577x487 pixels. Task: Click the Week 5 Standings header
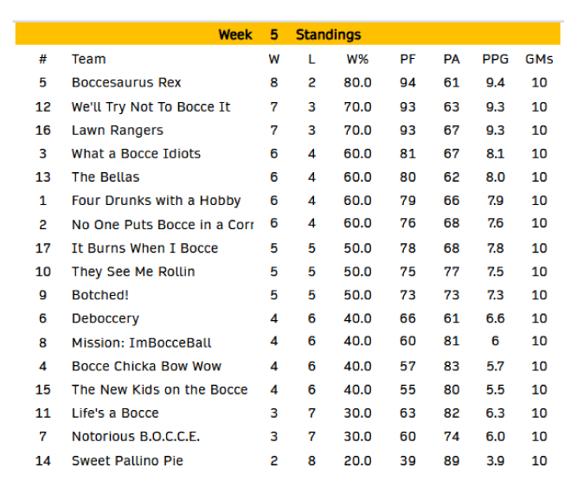289,35
